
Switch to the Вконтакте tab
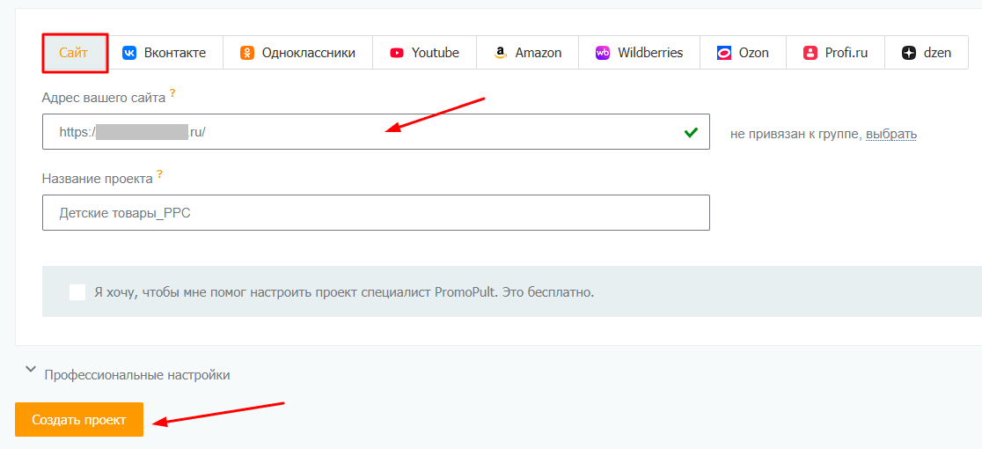[x=165, y=53]
